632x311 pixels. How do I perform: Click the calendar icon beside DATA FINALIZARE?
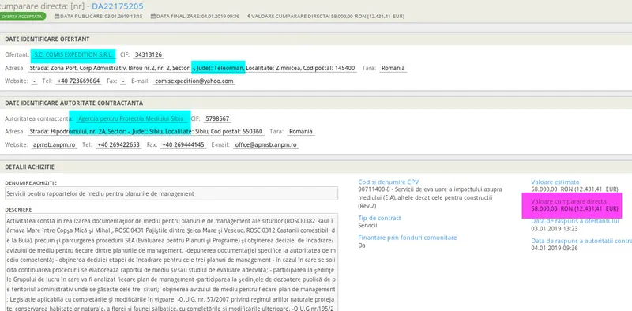pos(153,17)
